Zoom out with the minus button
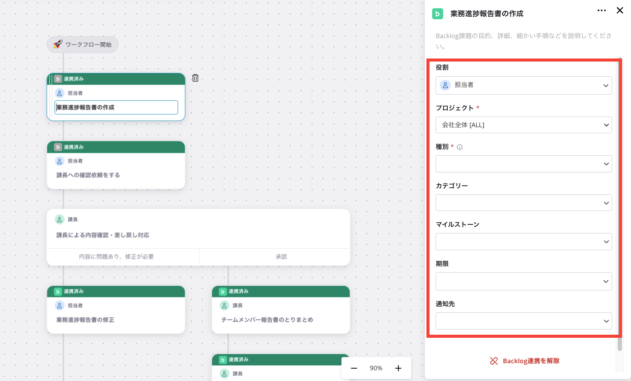The height and width of the screenshot is (381, 631). click(354, 368)
